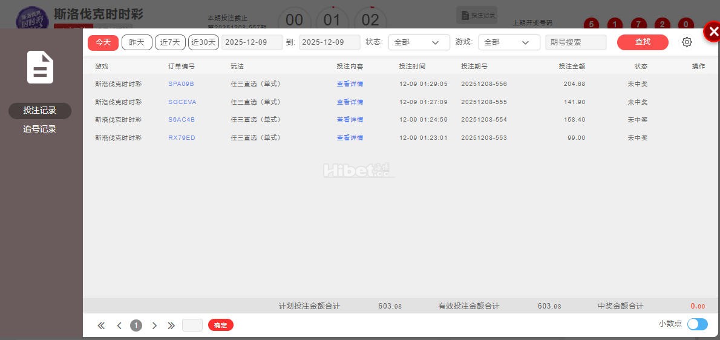Click the settings gear icon
The image size is (720, 340).
click(x=687, y=42)
